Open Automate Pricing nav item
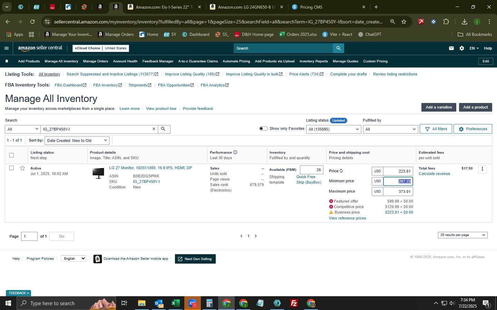This screenshot has width=497, height=310. pyautogui.click(x=236, y=61)
